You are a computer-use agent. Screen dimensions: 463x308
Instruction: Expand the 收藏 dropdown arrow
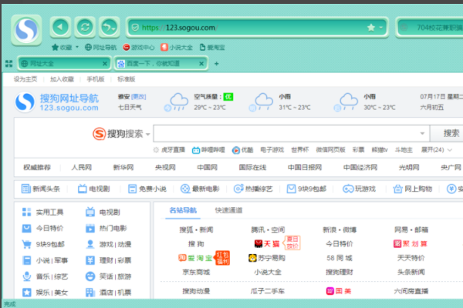click(77, 47)
